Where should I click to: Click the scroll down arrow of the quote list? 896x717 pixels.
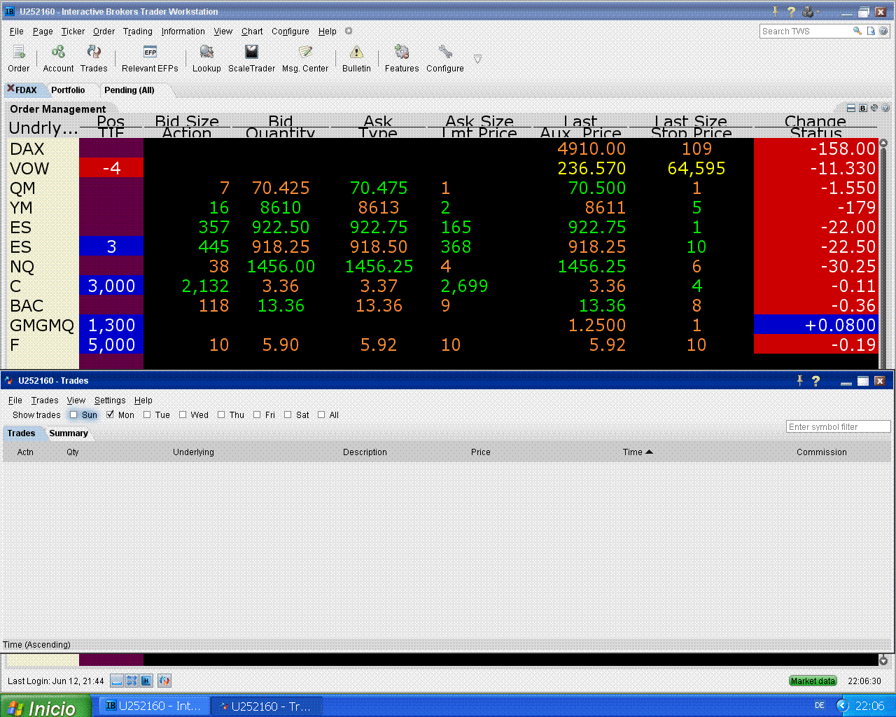point(883,660)
